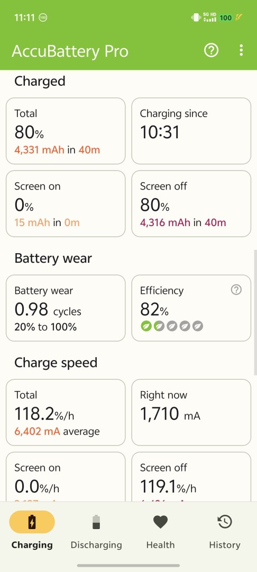Tap the History clock icon
Image resolution: width=257 pixels, height=572 pixels.
click(225, 522)
